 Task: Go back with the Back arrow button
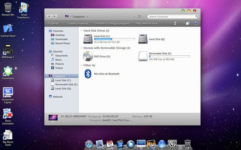point(49,16)
